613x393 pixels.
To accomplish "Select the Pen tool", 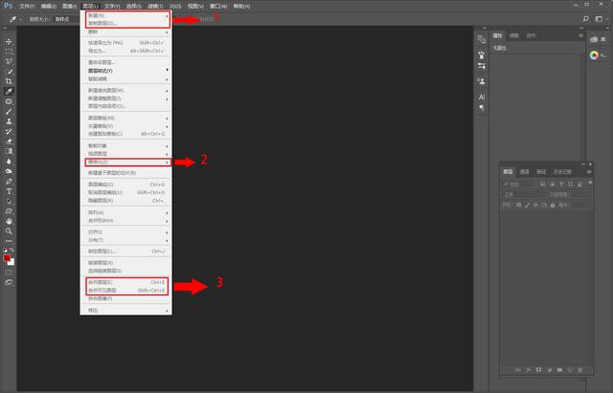I will point(9,182).
